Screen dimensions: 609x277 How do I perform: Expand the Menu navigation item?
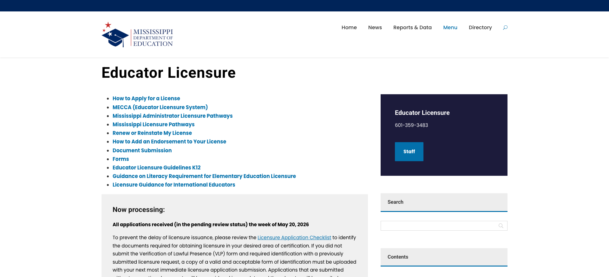coord(450,28)
